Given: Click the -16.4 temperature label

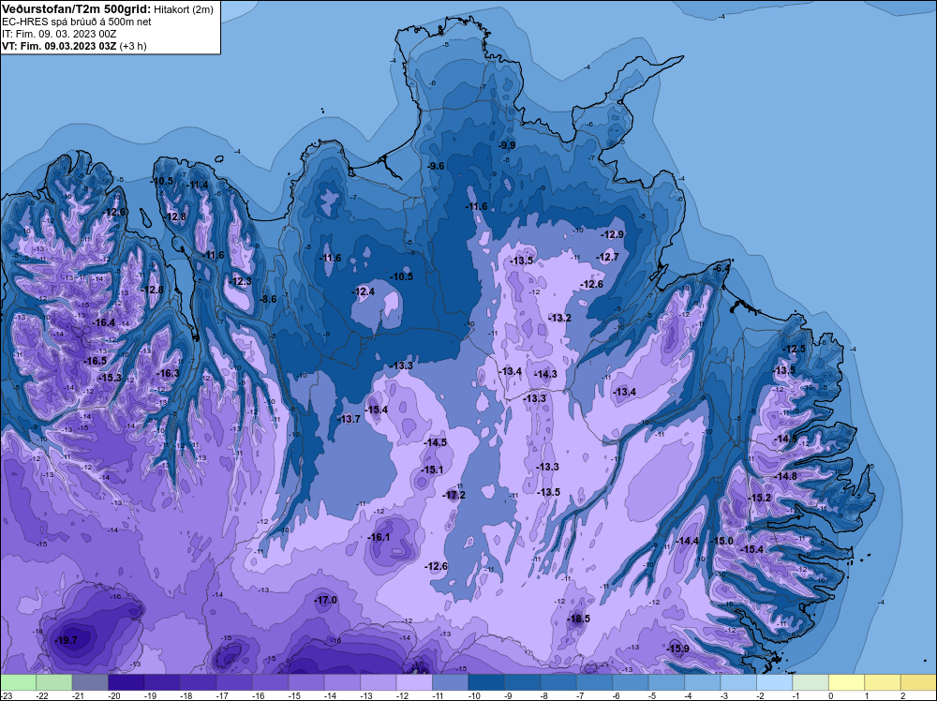Looking at the screenshot, I should coord(103,322).
